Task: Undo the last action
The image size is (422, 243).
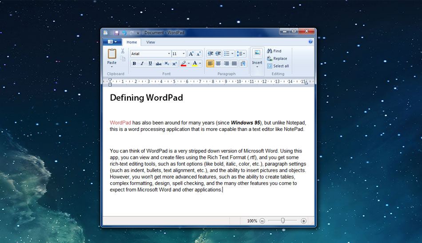Action: (124, 33)
